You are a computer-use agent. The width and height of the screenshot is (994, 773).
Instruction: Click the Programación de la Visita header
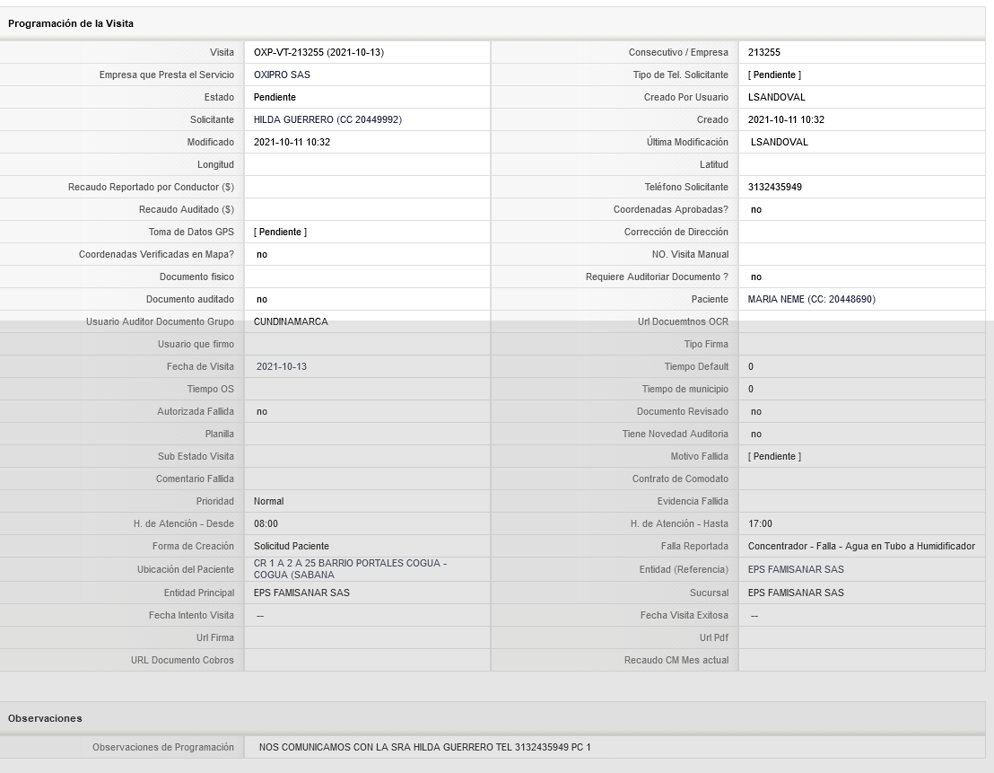coord(70,23)
